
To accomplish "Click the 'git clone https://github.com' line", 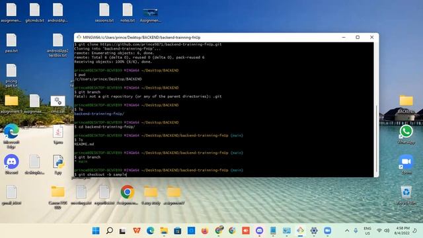I will tap(148, 44).
